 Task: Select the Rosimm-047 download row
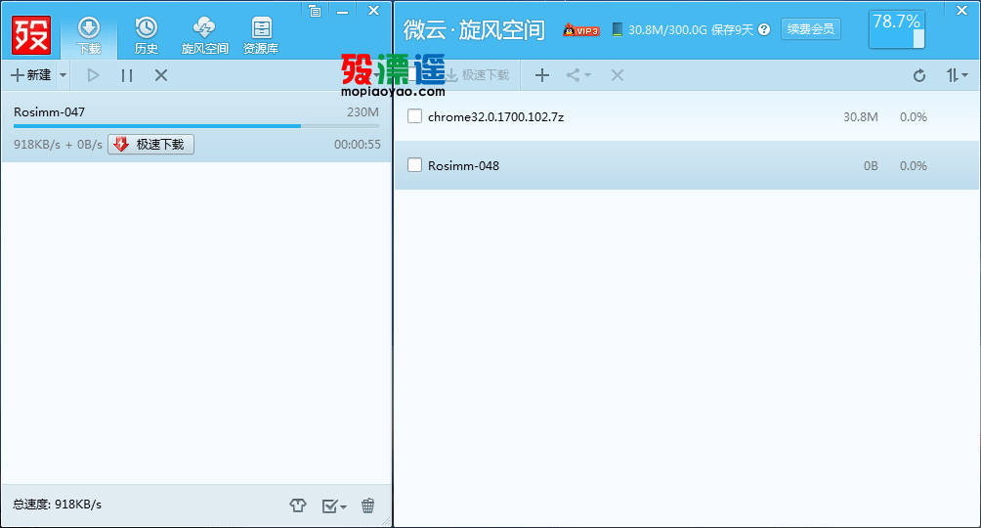coord(196,127)
